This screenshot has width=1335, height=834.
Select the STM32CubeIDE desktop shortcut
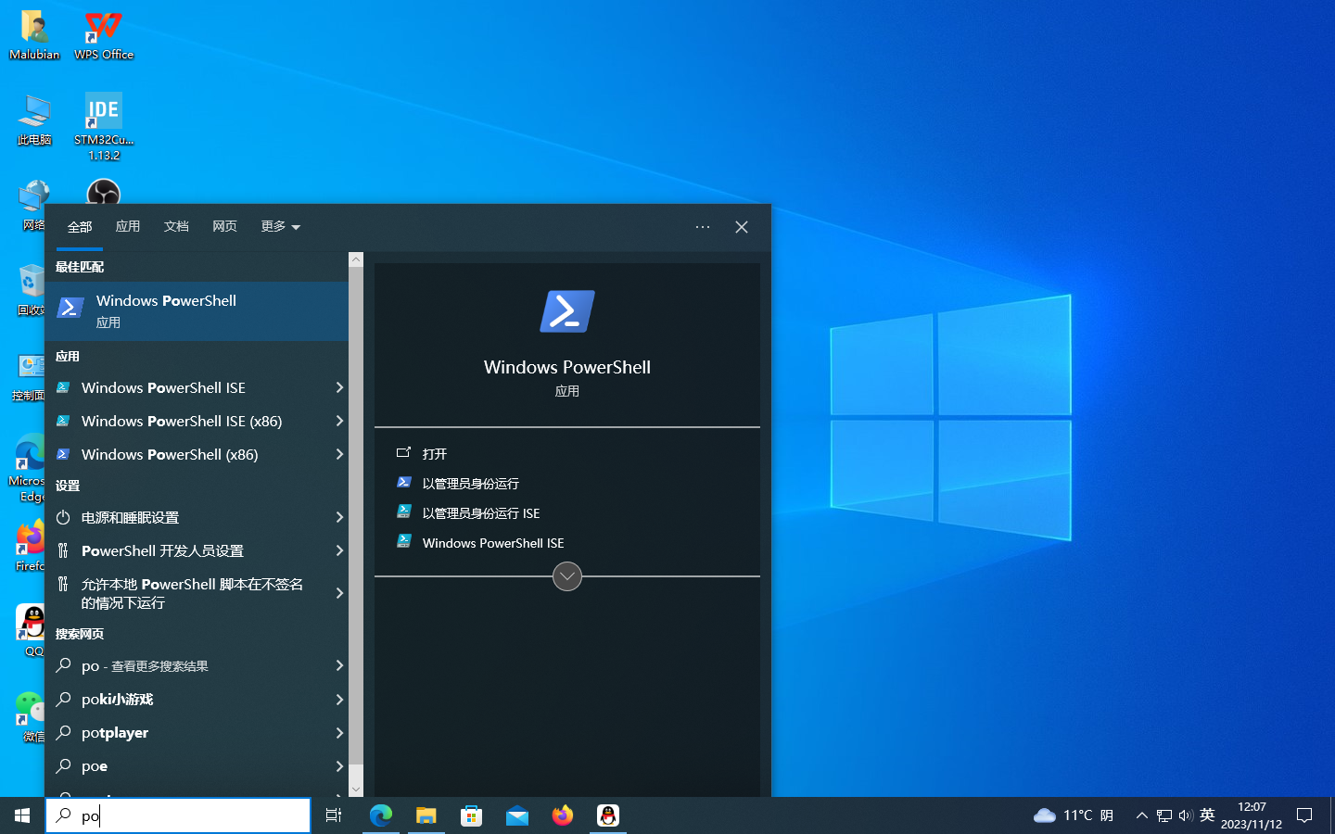click(104, 126)
